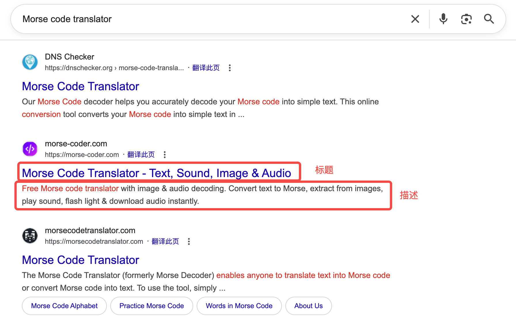Open more options for morsecodetranslator.com result
This screenshot has width=516, height=326.
click(x=189, y=241)
